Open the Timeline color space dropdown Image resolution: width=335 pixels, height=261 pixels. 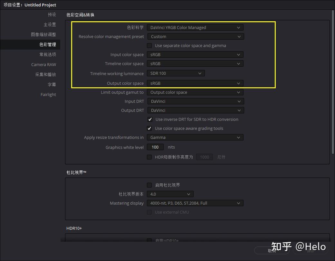pos(195,63)
